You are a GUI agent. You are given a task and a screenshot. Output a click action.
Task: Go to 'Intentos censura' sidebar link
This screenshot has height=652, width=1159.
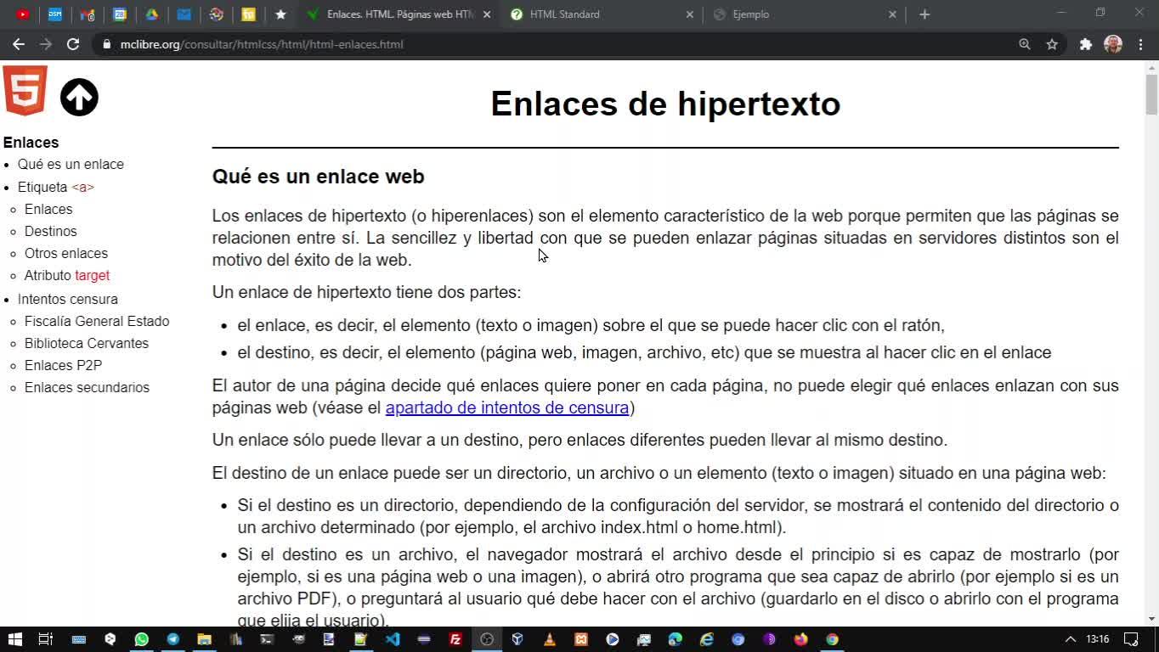tap(68, 300)
